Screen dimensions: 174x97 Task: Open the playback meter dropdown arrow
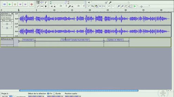[x=55, y=6]
